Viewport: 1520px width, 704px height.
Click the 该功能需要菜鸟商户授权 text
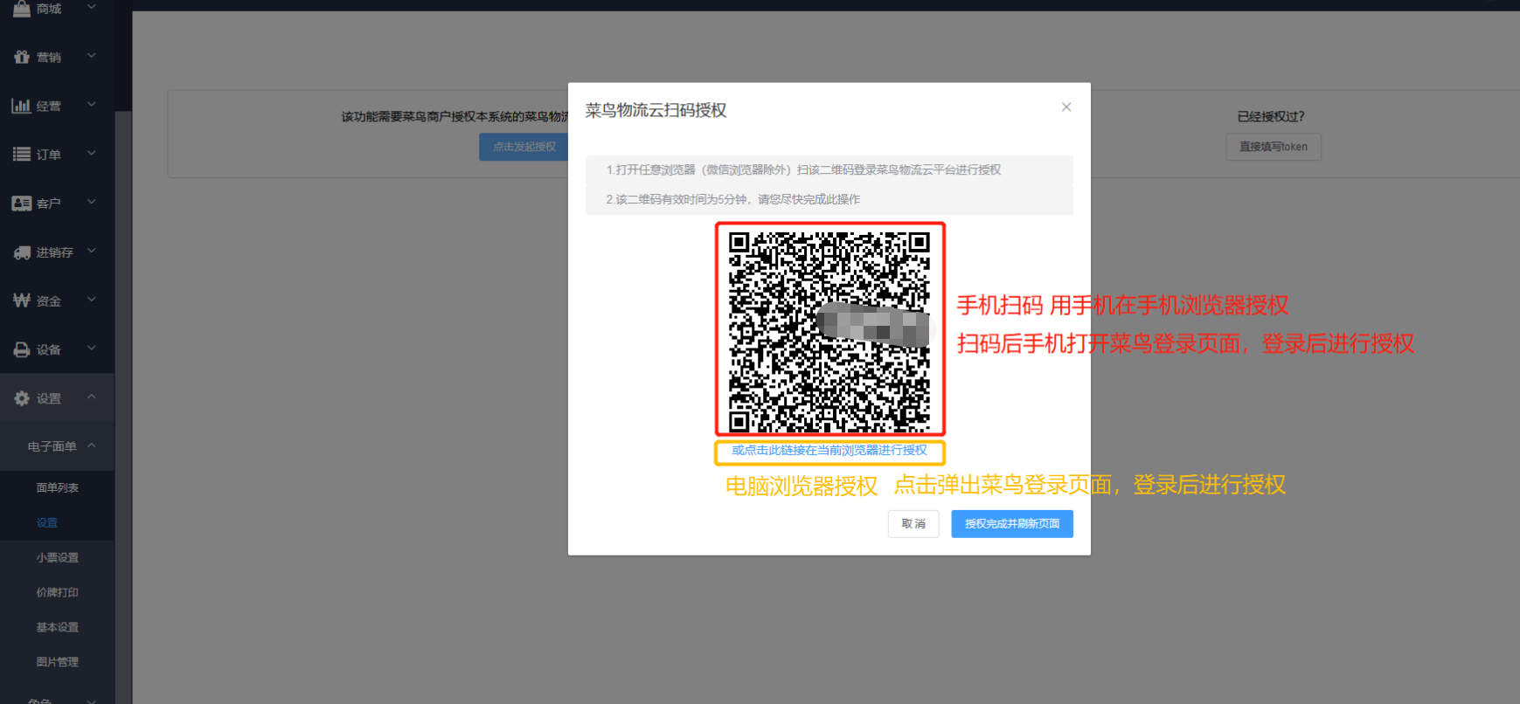pyautogui.click(x=455, y=116)
